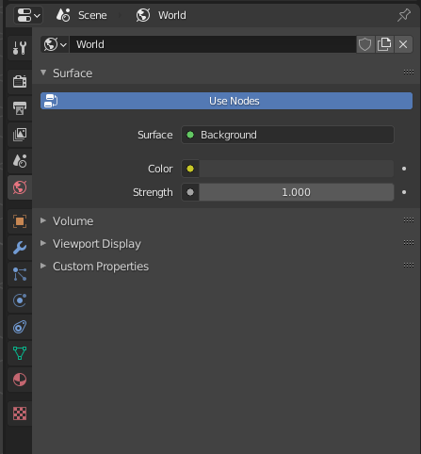Open the Object Data mesh properties tab
This screenshot has width=421, height=454.
(20, 353)
